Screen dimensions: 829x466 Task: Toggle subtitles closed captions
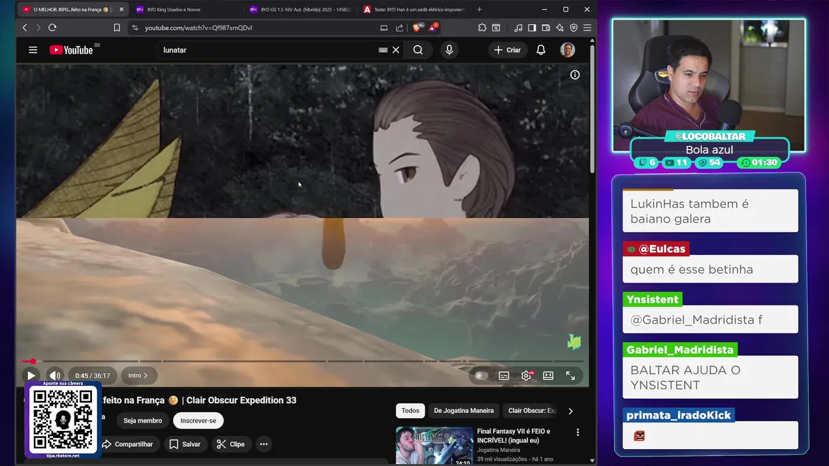pos(503,375)
